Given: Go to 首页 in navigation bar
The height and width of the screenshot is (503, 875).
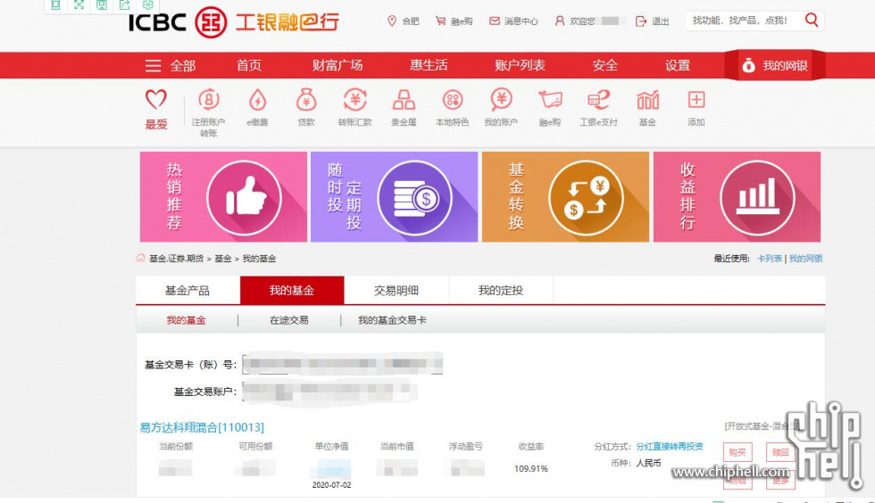Looking at the screenshot, I should 249,65.
